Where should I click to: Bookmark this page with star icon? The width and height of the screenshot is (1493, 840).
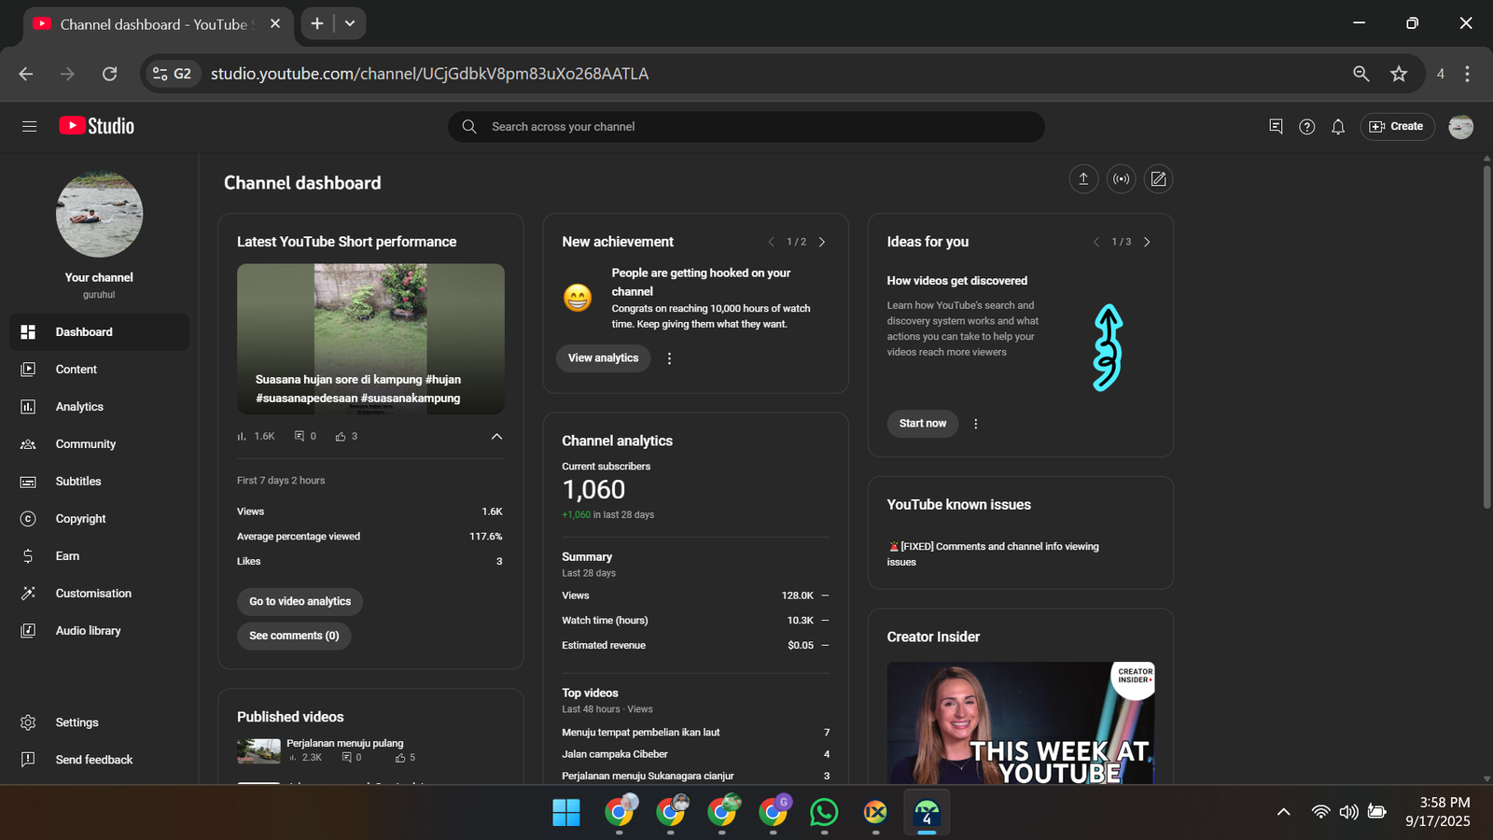[1398, 74]
